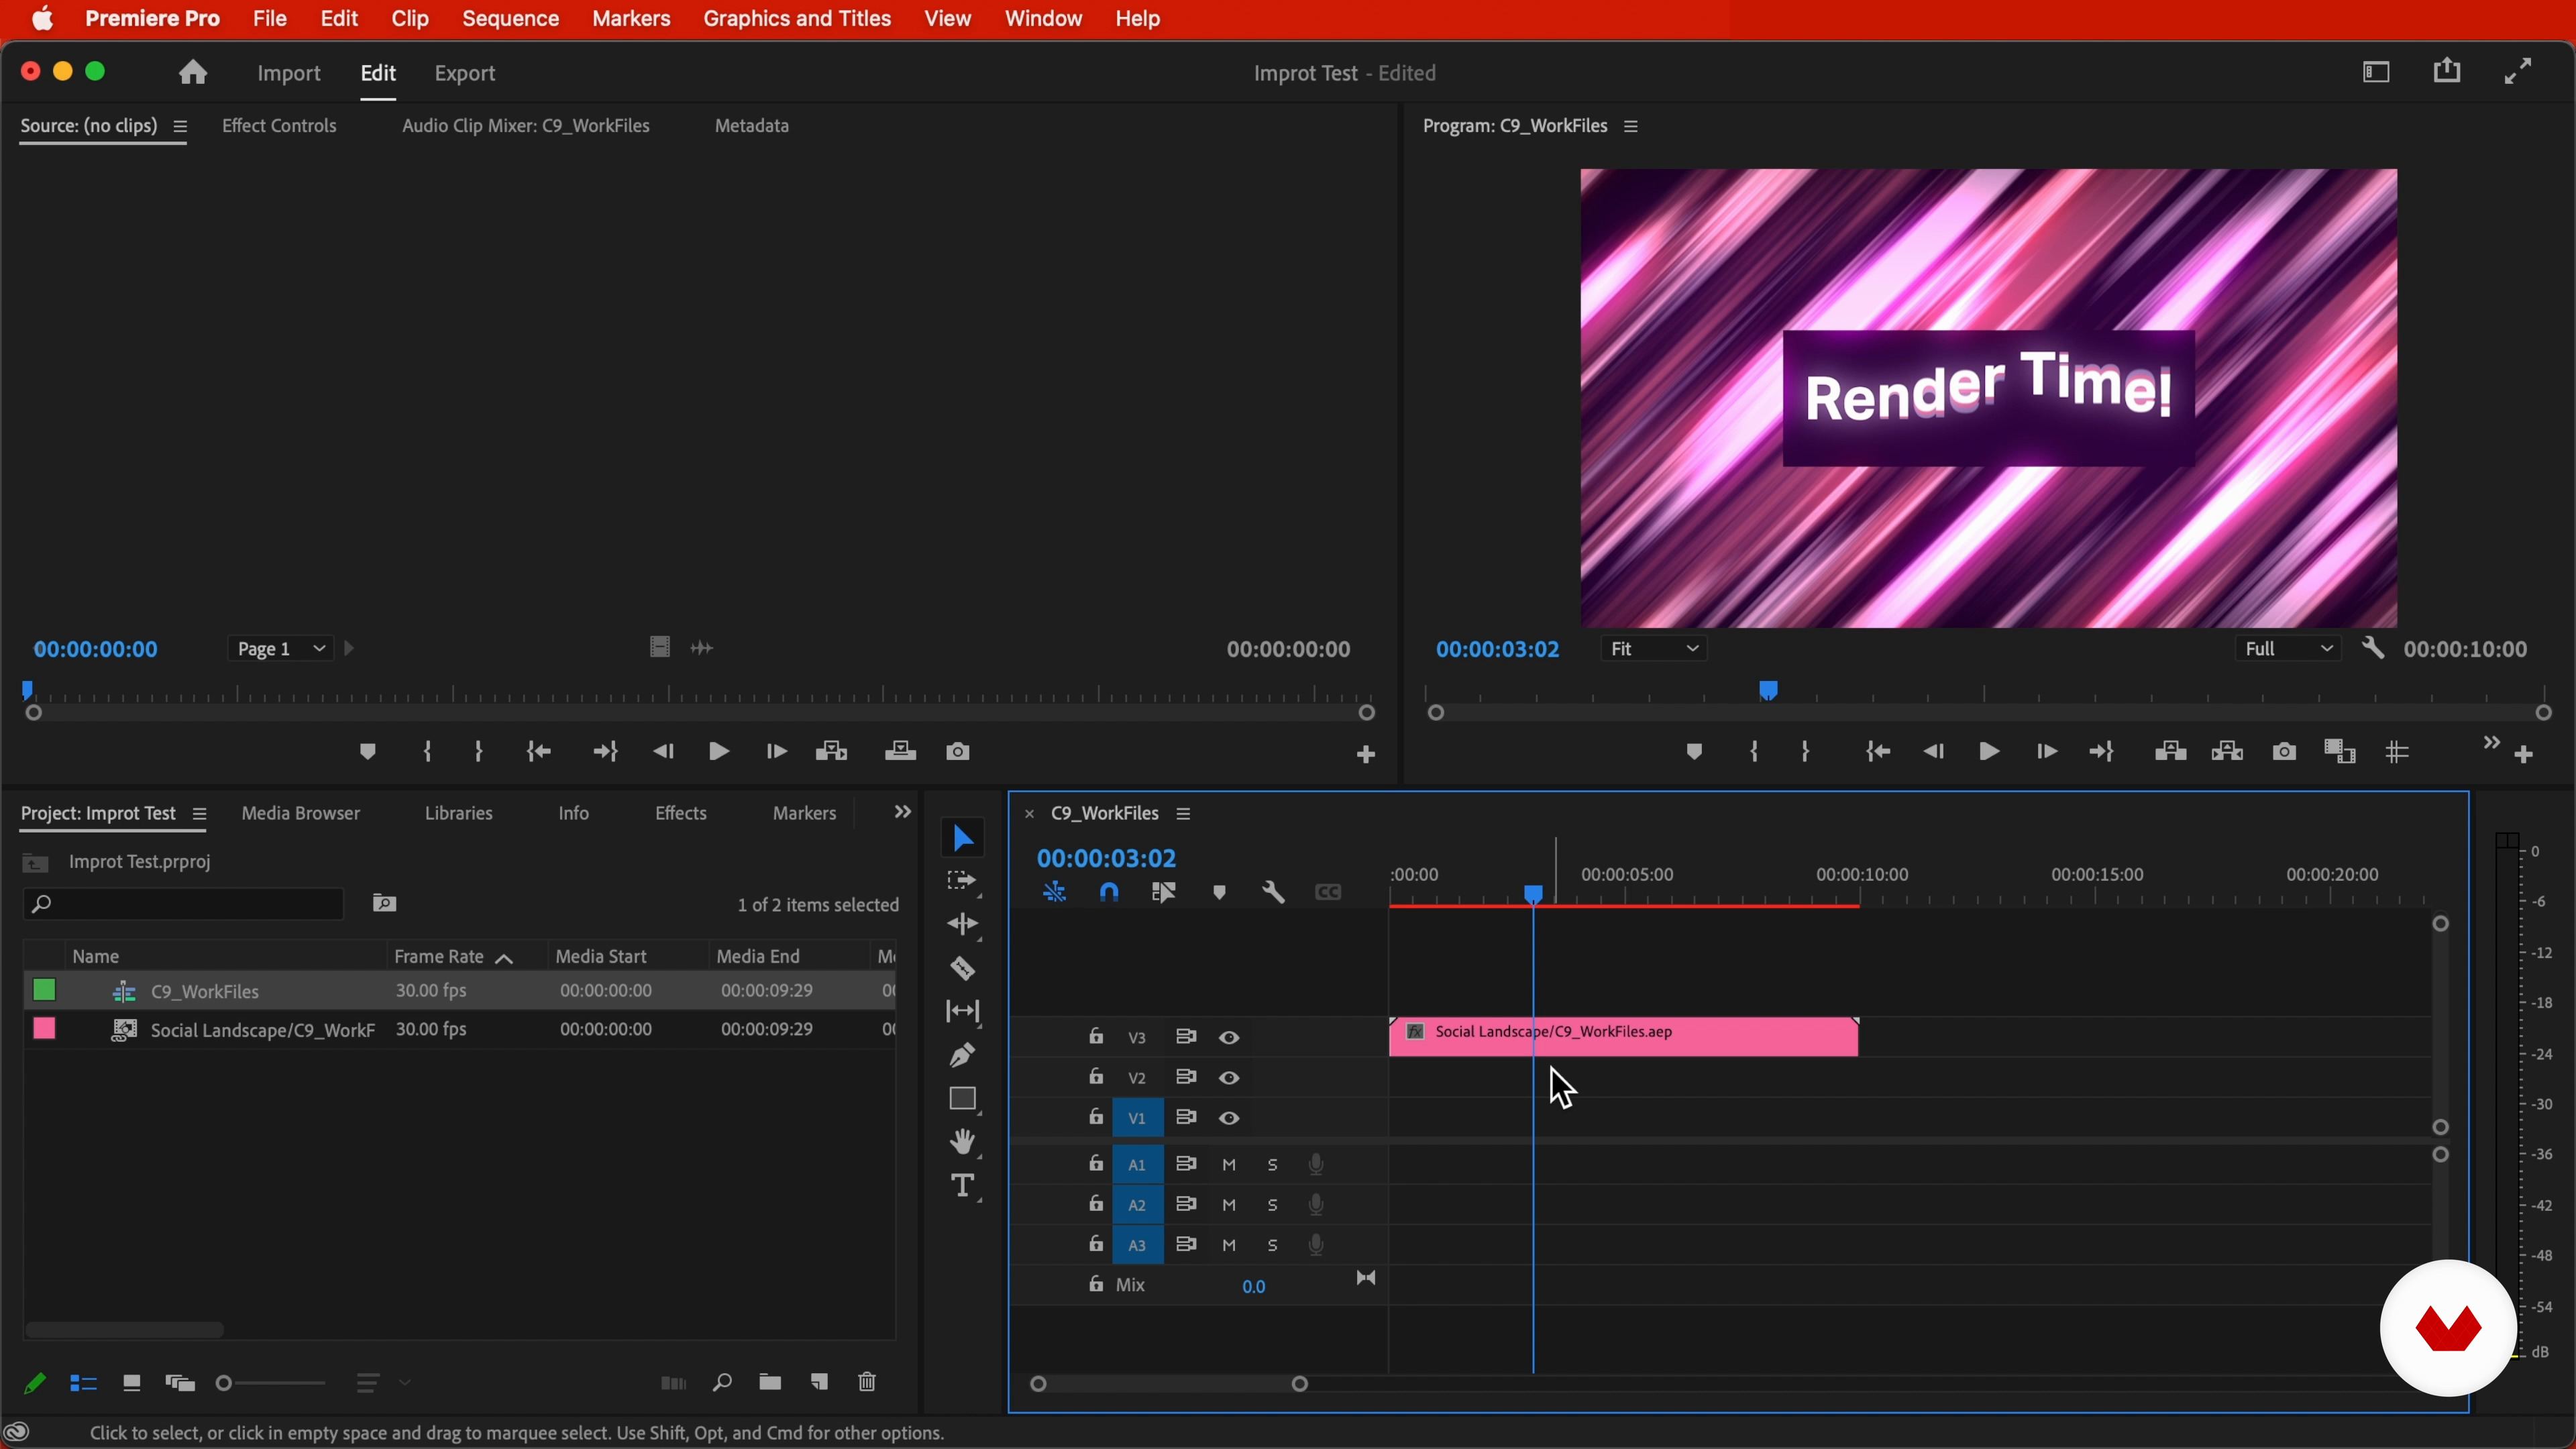The height and width of the screenshot is (1449, 2576).
Task: Open sort icons dropdown in Project panel
Action: [384, 1384]
